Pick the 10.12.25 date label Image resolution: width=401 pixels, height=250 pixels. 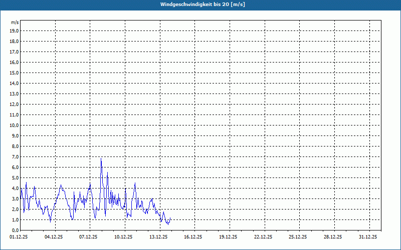click(x=123, y=237)
